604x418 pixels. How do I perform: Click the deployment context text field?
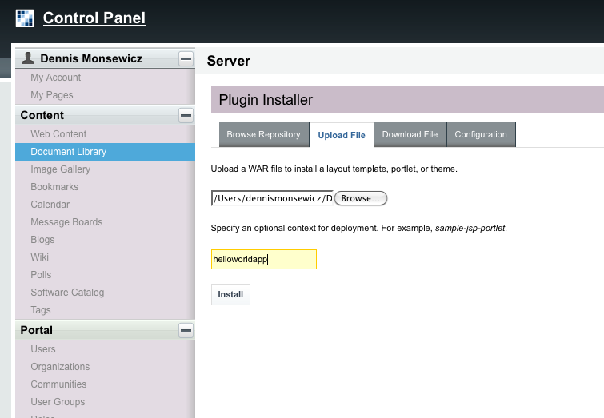pos(263,259)
